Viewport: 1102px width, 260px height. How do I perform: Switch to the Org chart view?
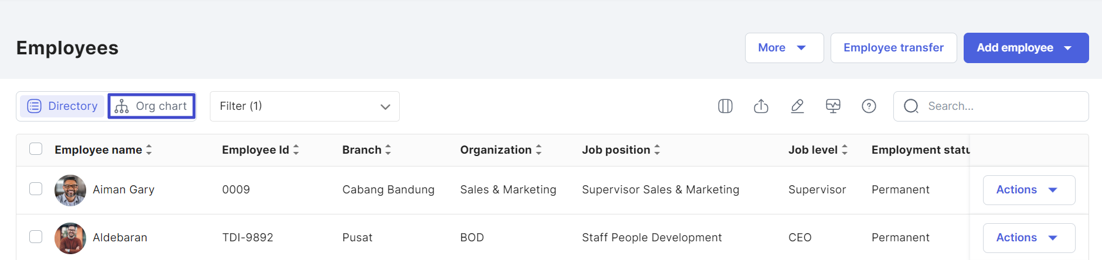[x=152, y=106]
